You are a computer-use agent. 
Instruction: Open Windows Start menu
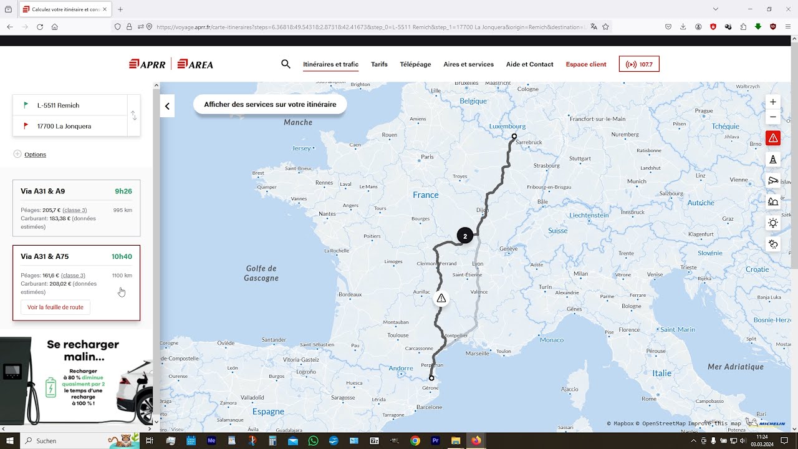pyautogui.click(x=10, y=441)
